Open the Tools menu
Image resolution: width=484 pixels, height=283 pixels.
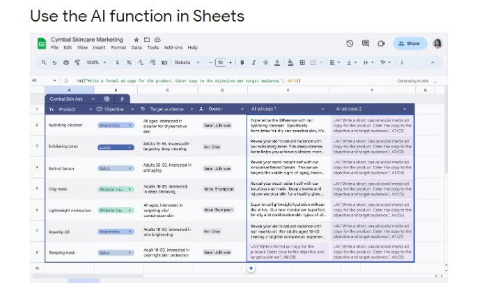coord(153,47)
